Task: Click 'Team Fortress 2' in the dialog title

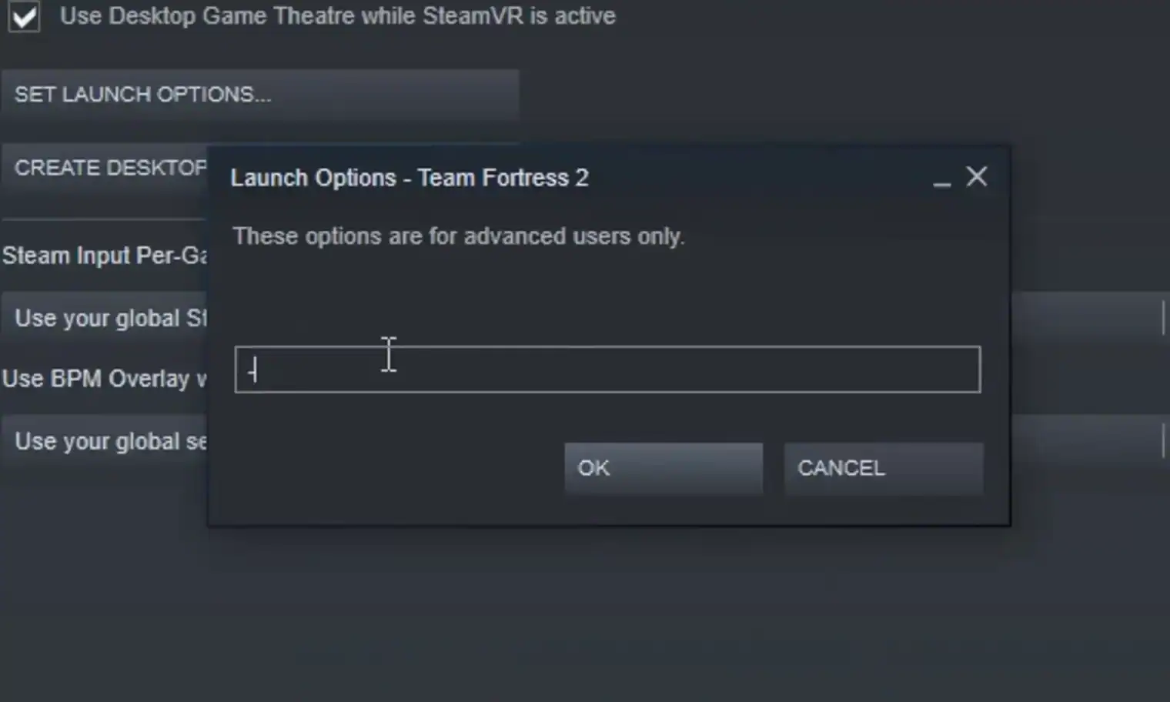Action: pos(503,178)
